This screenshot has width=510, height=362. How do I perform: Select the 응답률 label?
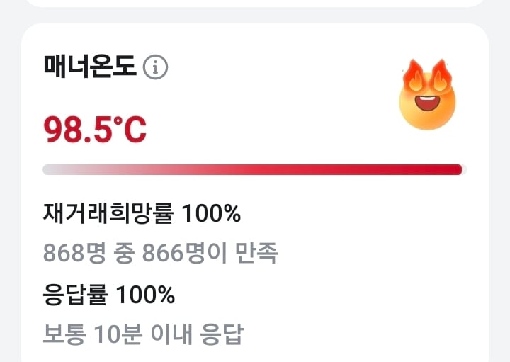pos(75,295)
